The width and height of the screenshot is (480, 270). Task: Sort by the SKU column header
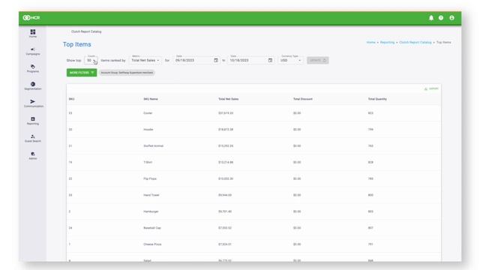click(72, 99)
